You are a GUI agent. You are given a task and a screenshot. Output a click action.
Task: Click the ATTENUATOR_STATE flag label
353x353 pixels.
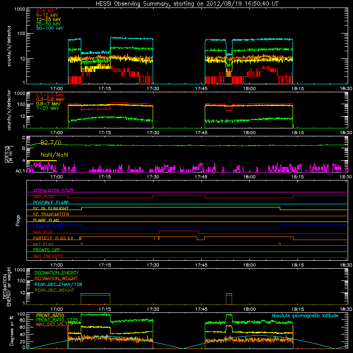click(53, 191)
